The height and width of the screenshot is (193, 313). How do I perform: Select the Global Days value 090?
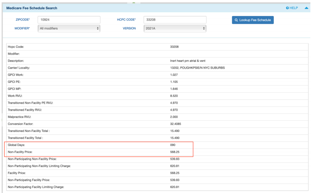click(x=173, y=145)
